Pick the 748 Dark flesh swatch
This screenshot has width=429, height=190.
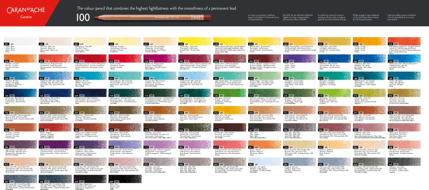pyautogui.click(x=160, y=127)
